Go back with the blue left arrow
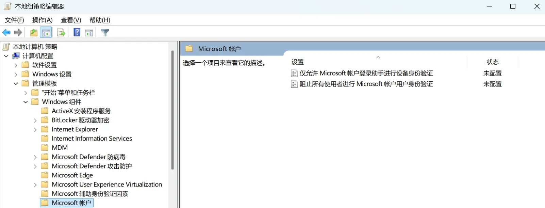The height and width of the screenshot is (208, 545). [x=6, y=33]
